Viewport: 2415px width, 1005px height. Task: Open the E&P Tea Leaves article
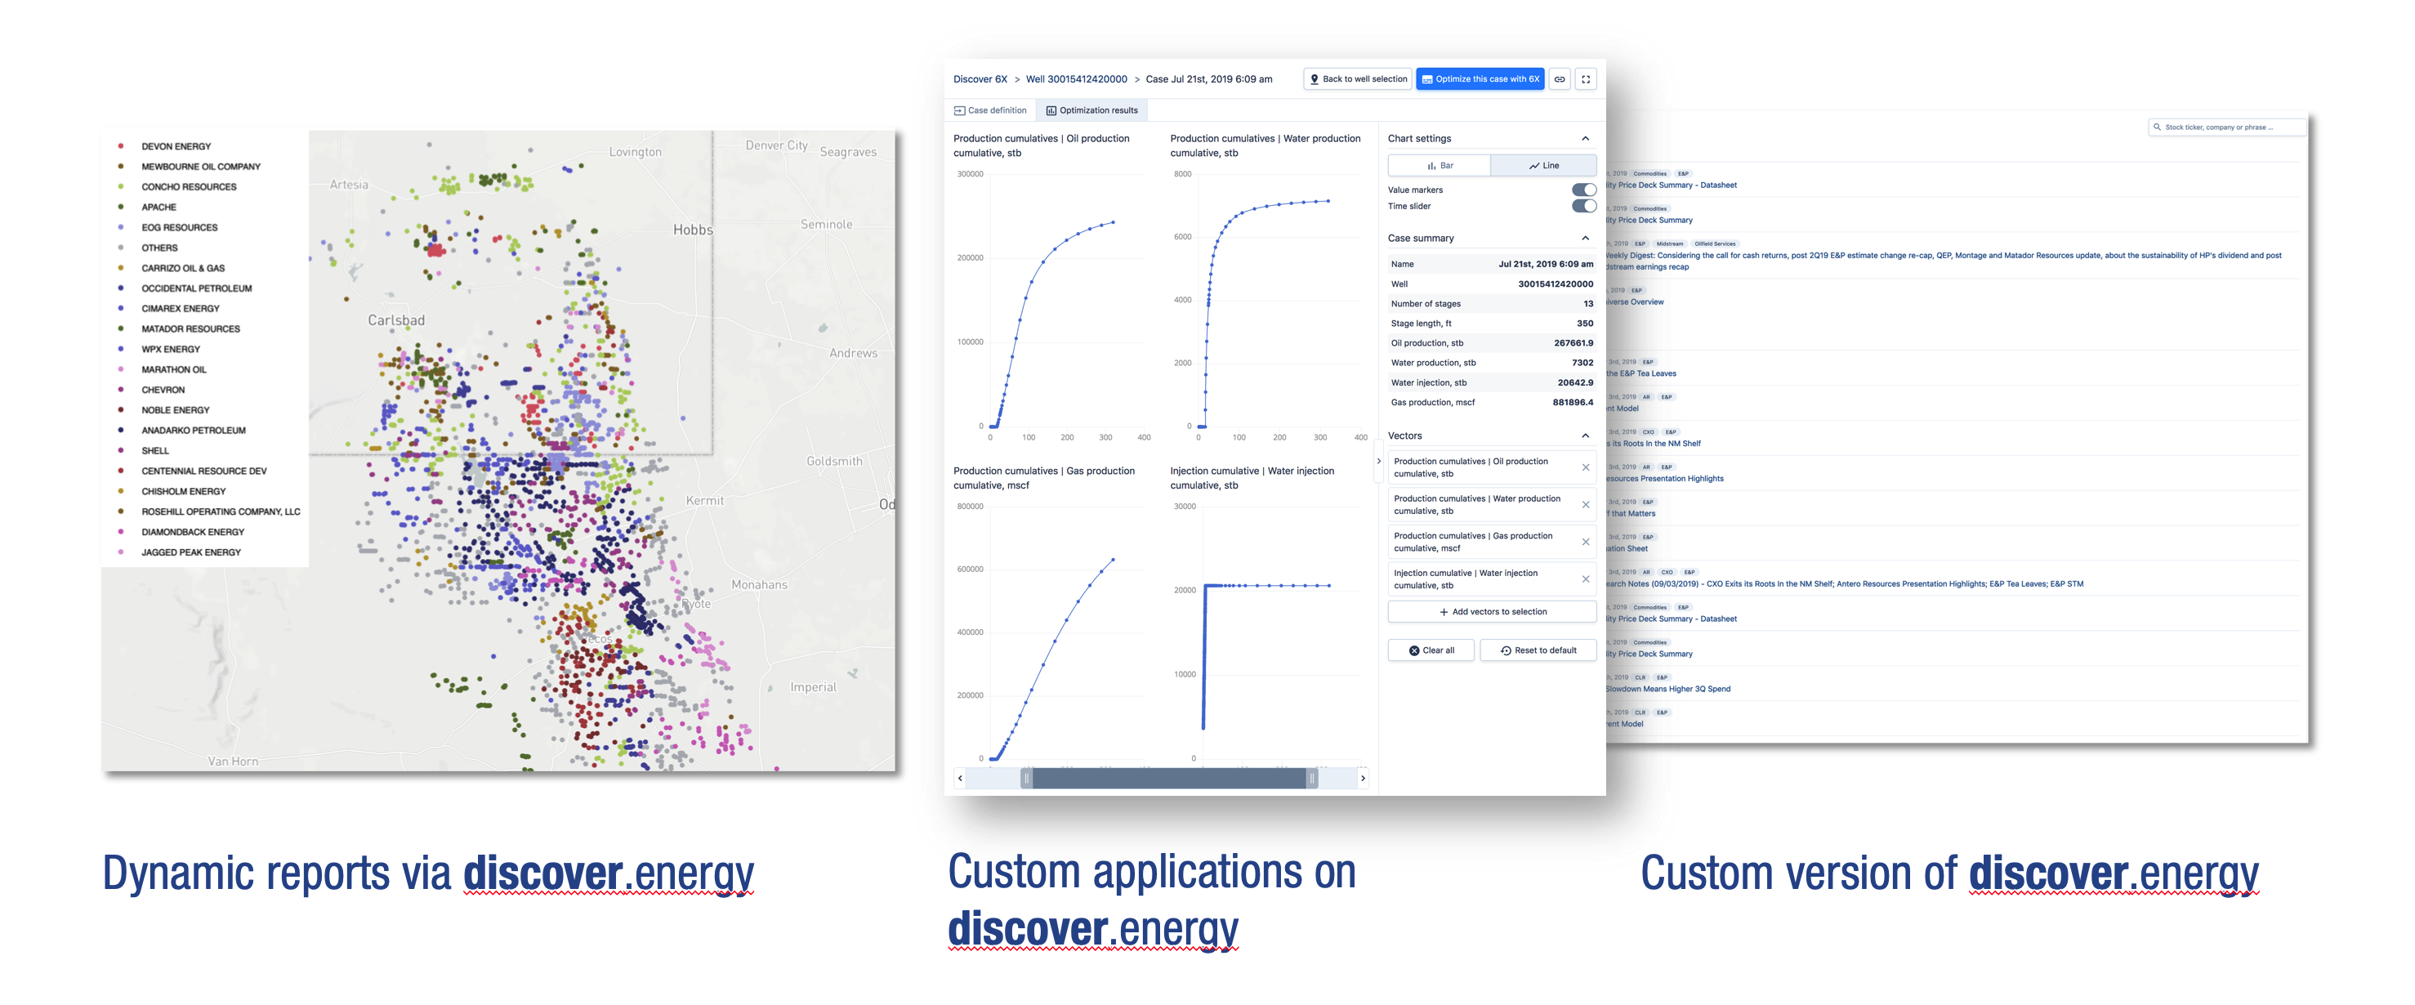tap(1641, 374)
